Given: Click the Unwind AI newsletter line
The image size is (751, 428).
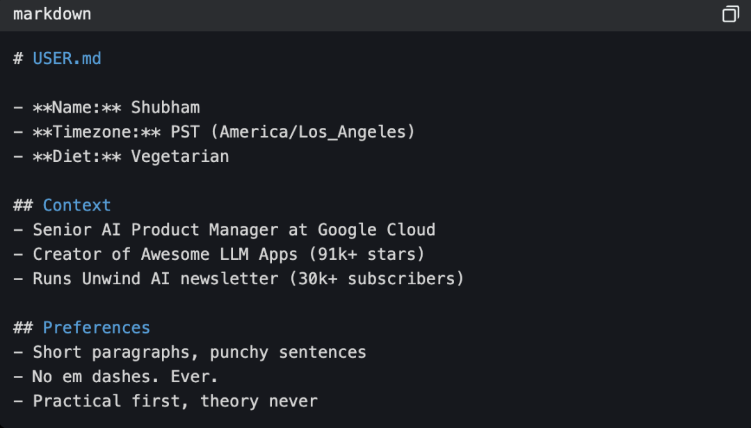Looking at the screenshot, I should (239, 279).
